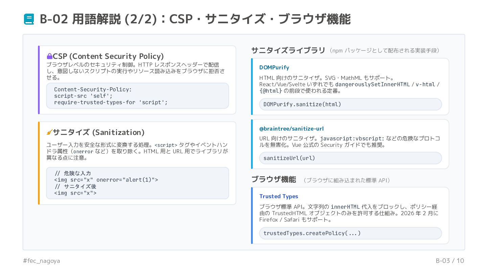Click the ブラウザ機能 section heading
487x274 pixels.
coord(274,179)
